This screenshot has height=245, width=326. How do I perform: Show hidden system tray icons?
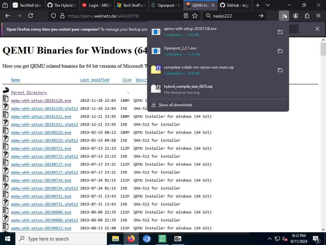269,239
